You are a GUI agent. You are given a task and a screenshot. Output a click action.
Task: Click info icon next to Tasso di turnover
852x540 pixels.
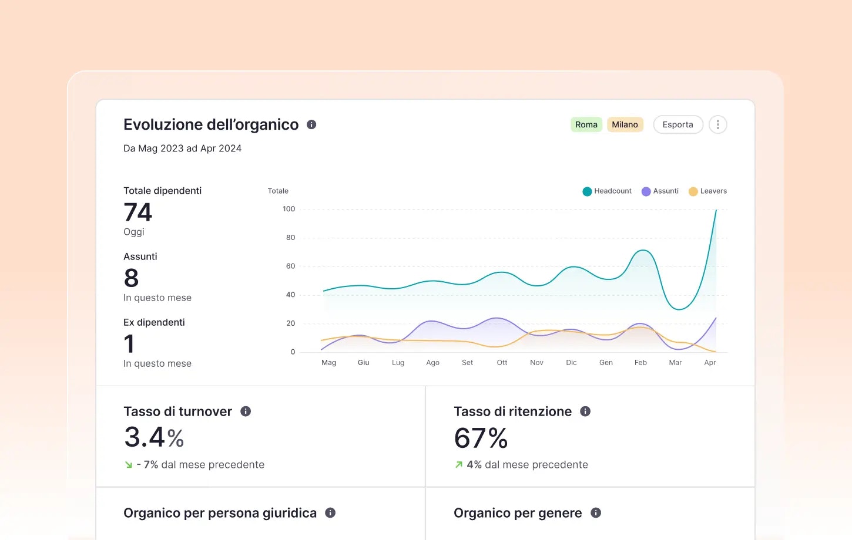246,411
